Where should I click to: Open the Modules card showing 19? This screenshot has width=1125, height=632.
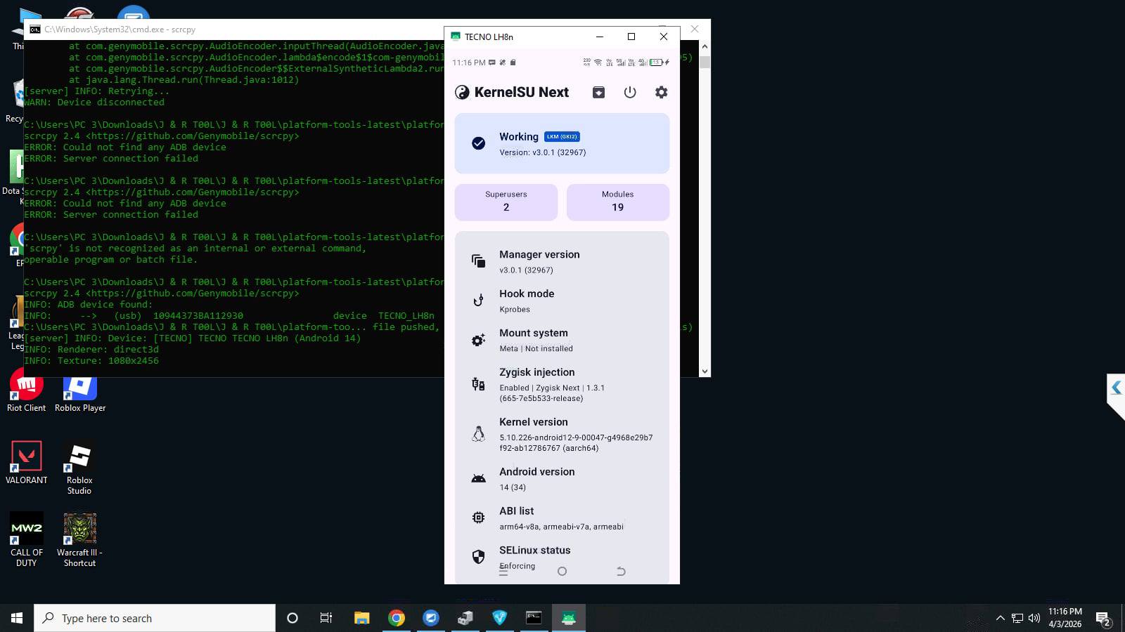(x=618, y=202)
